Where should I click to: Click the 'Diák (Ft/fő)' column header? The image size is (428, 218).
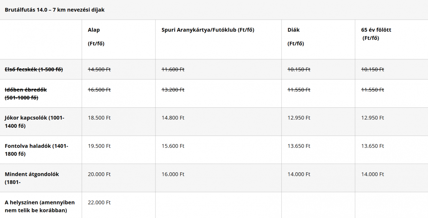[x=295, y=37]
